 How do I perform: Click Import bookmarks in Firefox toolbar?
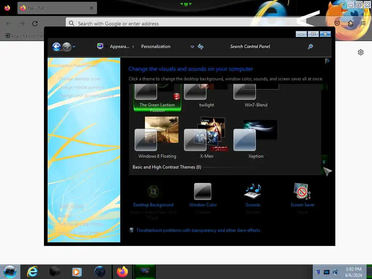[x=24, y=36]
